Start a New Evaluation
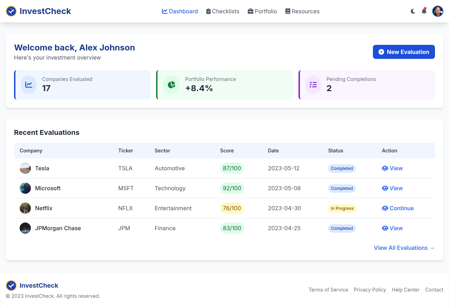 point(404,52)
